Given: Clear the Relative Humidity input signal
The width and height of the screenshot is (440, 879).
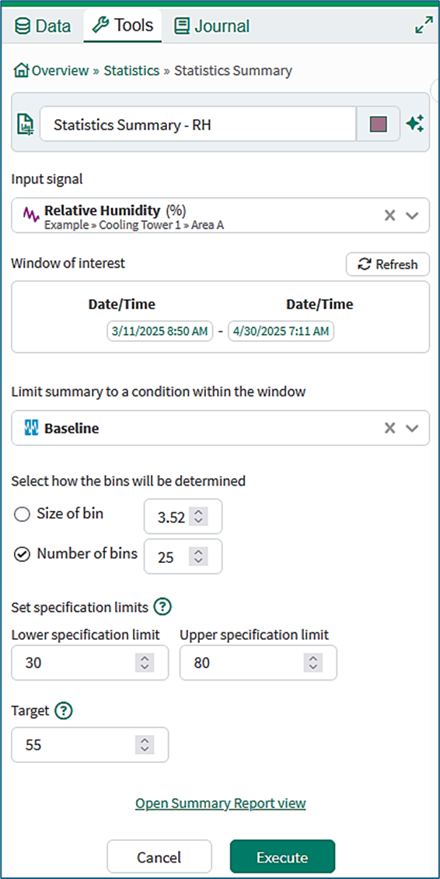Looking at the screenshot, I should 390,215.
